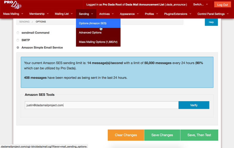Open the Appearance dropdown menu

click(129, 14)
